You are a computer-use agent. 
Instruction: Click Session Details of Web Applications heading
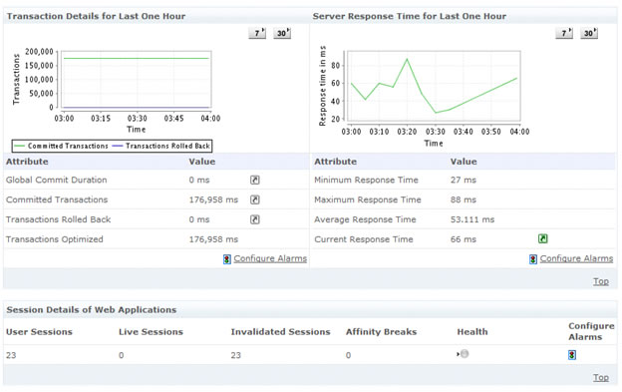pos(92,310)
